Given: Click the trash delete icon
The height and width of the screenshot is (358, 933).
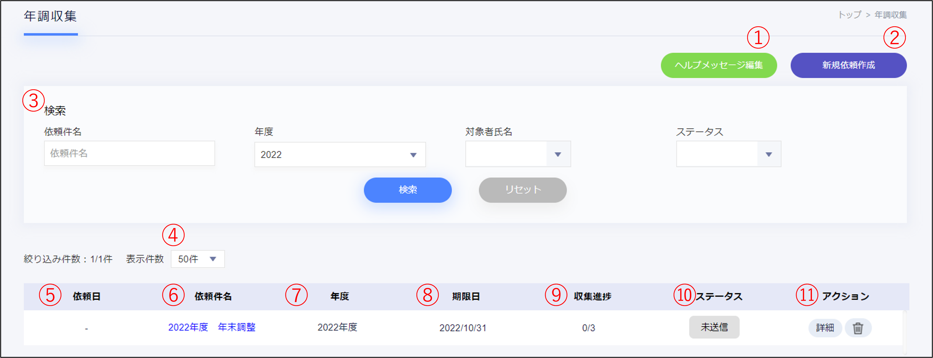Looking at the screenshot, I should (858, 328).
